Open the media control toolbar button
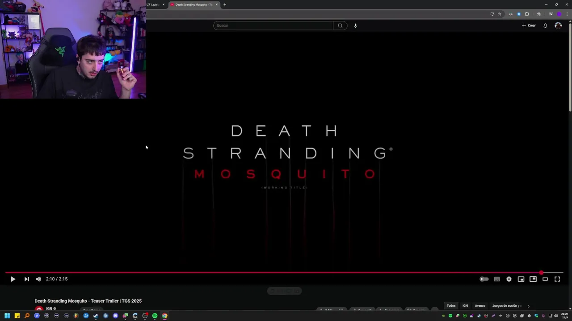This screenshot has height=321, width=572. click(551, 14)
